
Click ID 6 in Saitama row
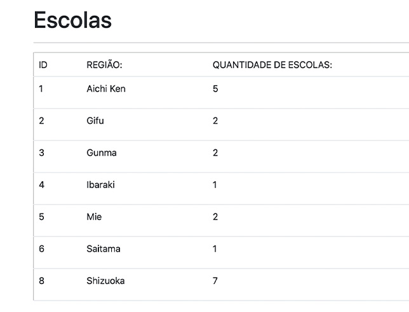(x=41, y=249)
